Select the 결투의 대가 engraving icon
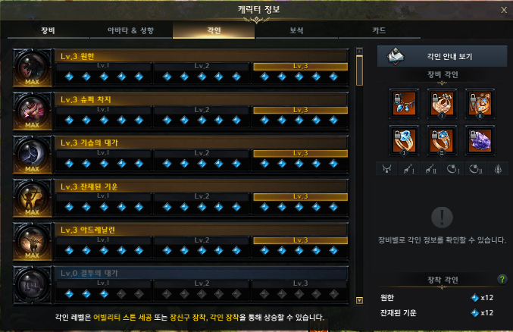 [x=33, y=284]
